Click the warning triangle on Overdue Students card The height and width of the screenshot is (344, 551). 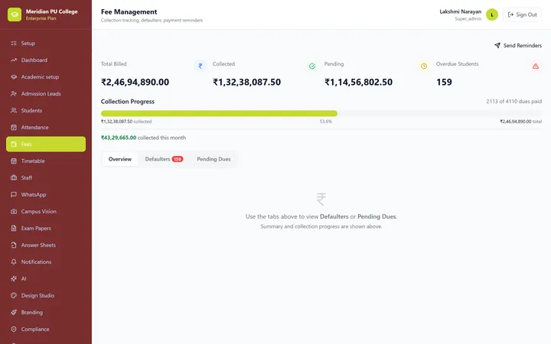click(x=536, y=66)
